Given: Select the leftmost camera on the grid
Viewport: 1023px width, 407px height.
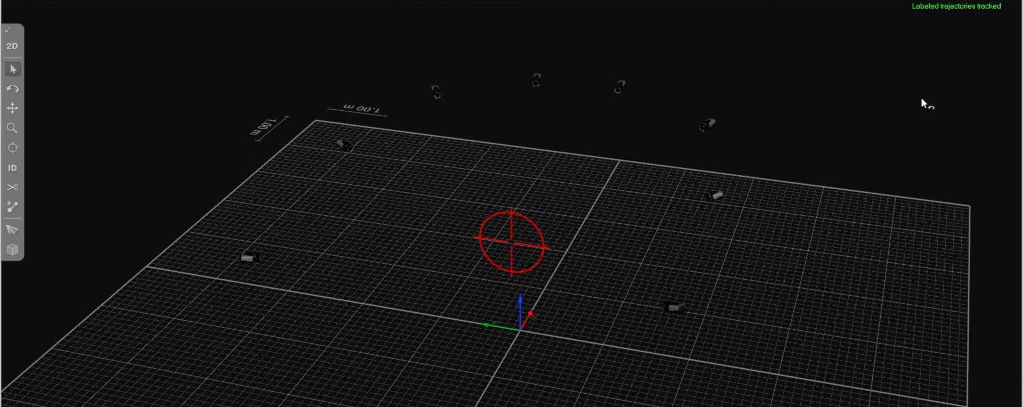Looking at the screenshot, I should [249, 258].
